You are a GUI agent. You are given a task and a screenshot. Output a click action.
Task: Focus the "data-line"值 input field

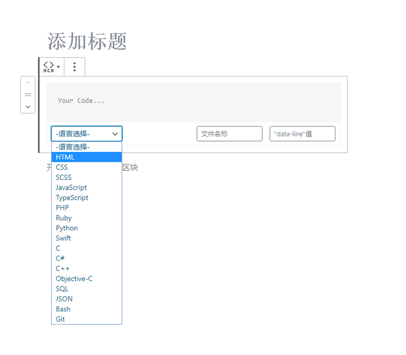pos(302,134)
